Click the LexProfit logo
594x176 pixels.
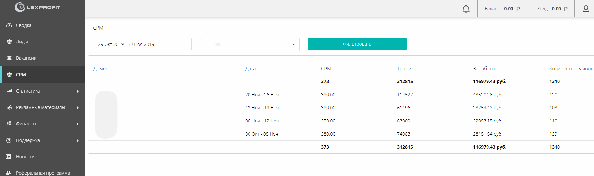tap(37, 7)
